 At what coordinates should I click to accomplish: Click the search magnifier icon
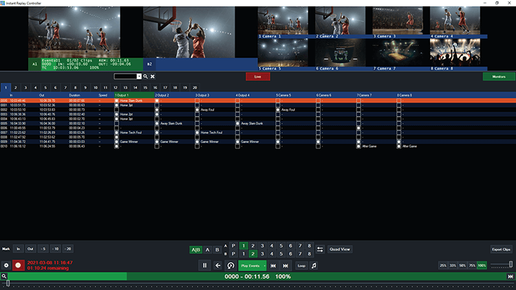(x=146, y=76)
